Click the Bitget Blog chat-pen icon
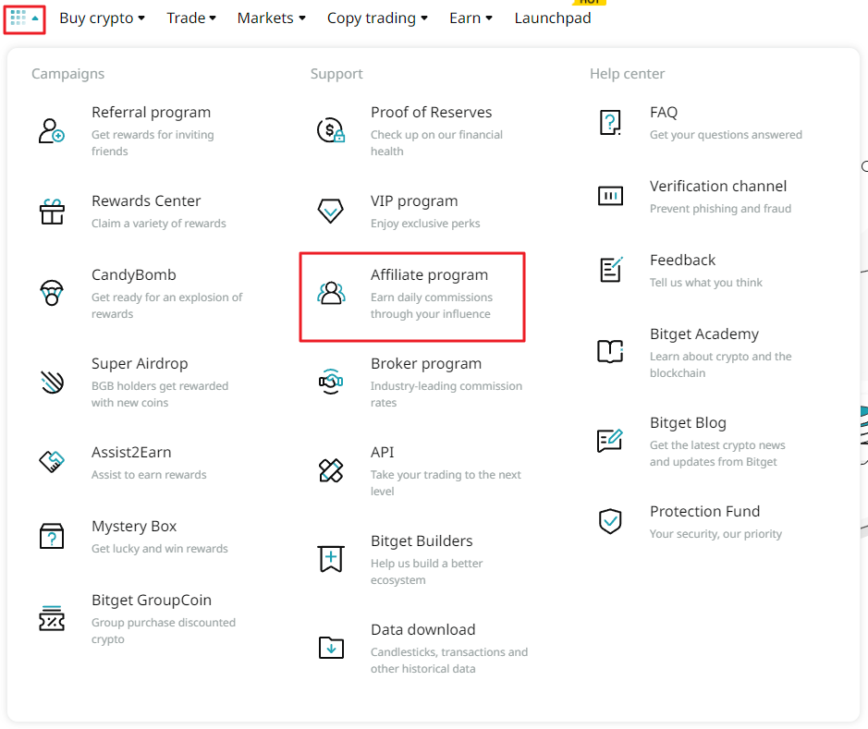The width and height of the screenshot is (868, 729). coord(610,441)
